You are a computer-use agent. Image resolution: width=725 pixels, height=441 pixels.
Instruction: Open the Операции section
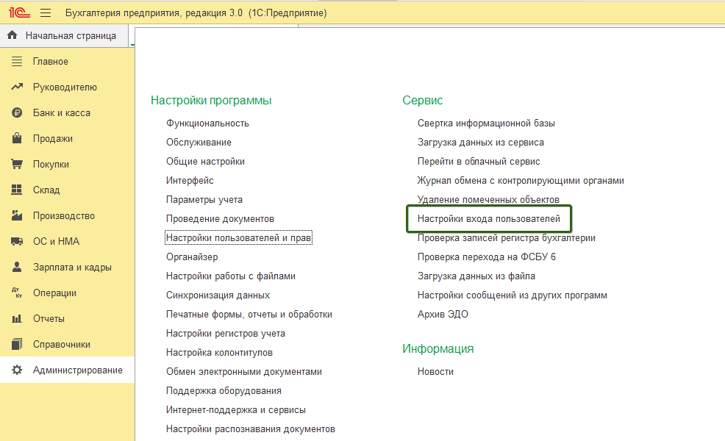[54, 293]
